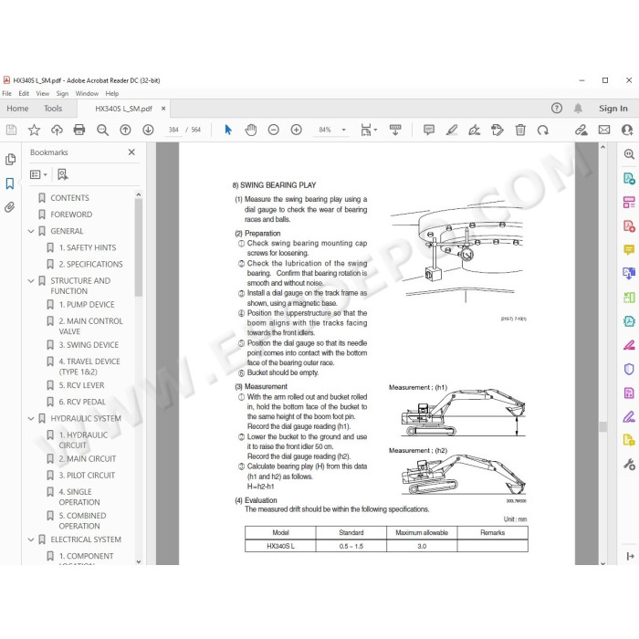Click the Sign In button
639x639 pixels.
coord(613,109)
